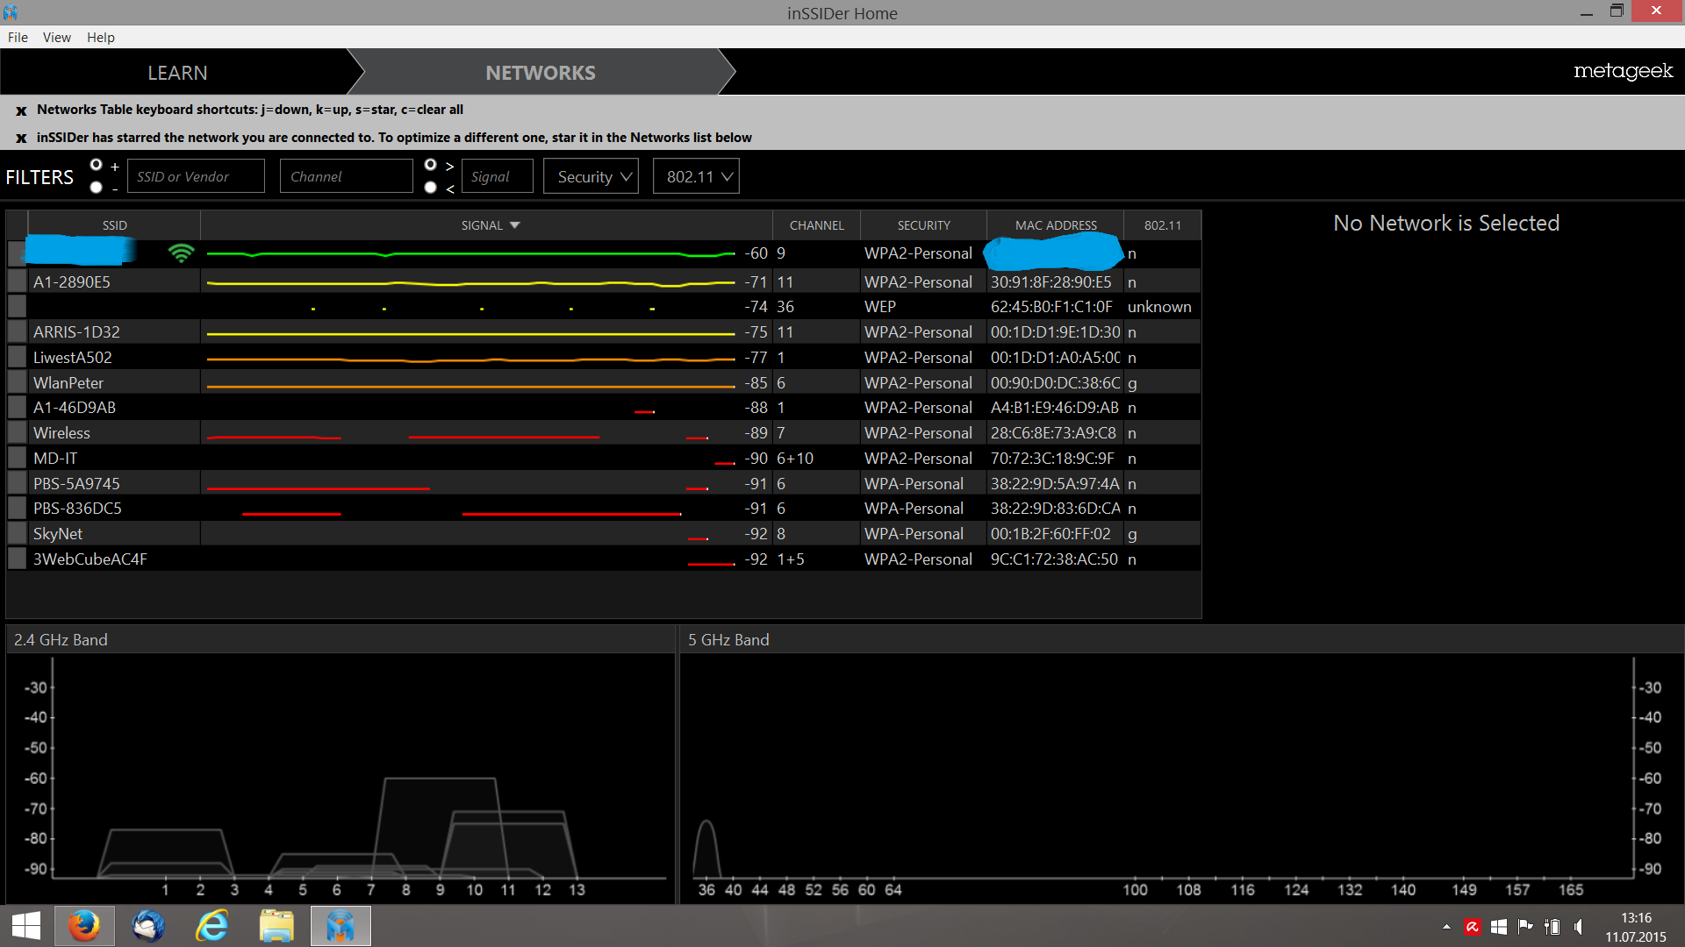1685x947 pixels.
Task: Select the PBS-836DC5 network row
Action: [604, 509]
